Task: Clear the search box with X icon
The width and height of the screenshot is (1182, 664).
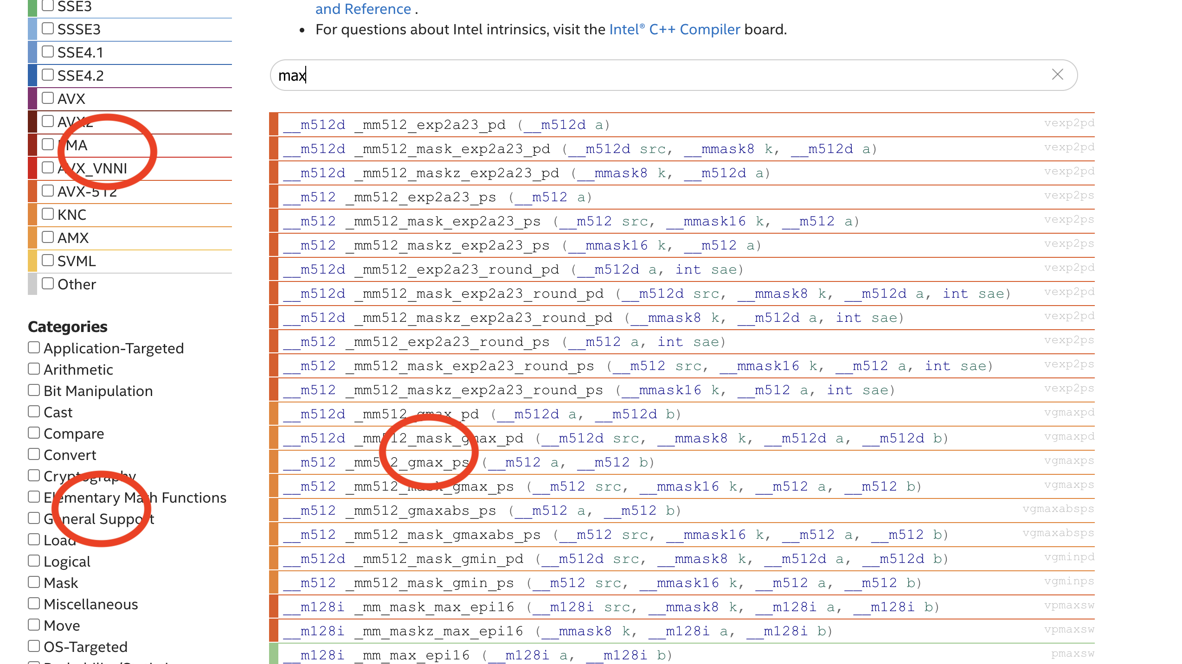Action: tap(1057, 75)
